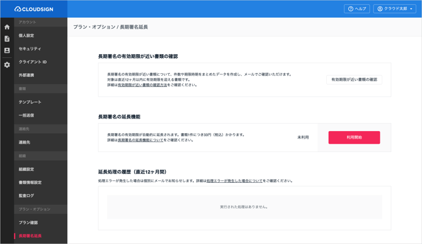
Task: Select 長期署名延長 menu item
Action: pos(30,236)
